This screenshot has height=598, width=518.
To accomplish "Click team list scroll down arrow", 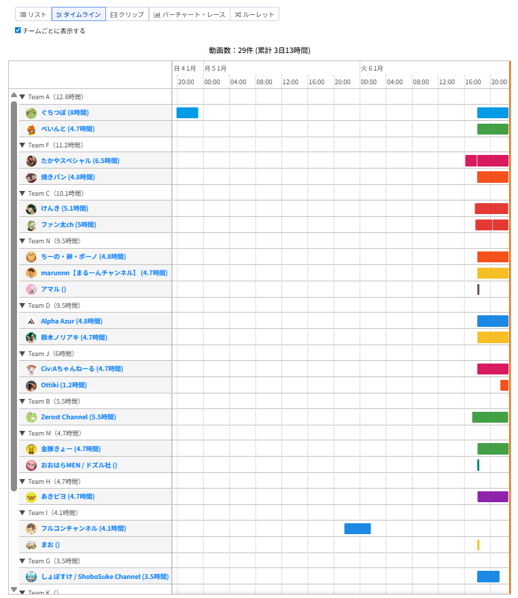I will click(x=14, y=590).
